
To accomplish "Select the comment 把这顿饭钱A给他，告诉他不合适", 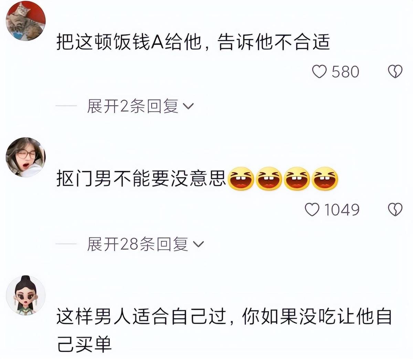I will pyautogui.click(x=193, y=42).
